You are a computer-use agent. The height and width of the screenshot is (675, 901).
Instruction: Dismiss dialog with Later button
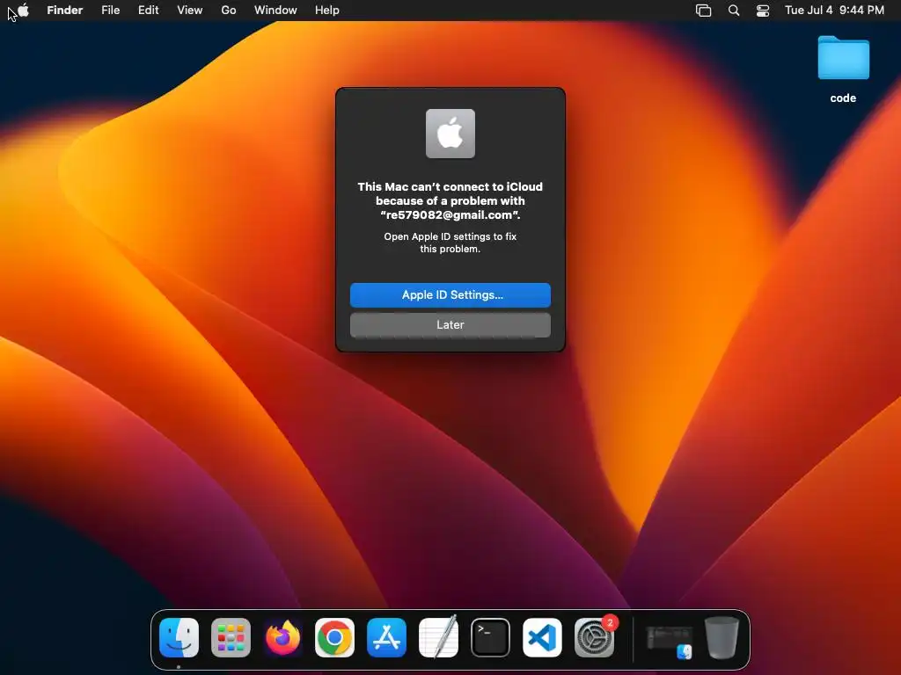click(x=450, y=325)
